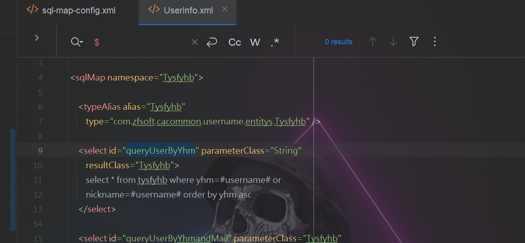The width and height of the screenshot is (525, 243).
Task: Place cursor on closing select tag
Action: 97,209
